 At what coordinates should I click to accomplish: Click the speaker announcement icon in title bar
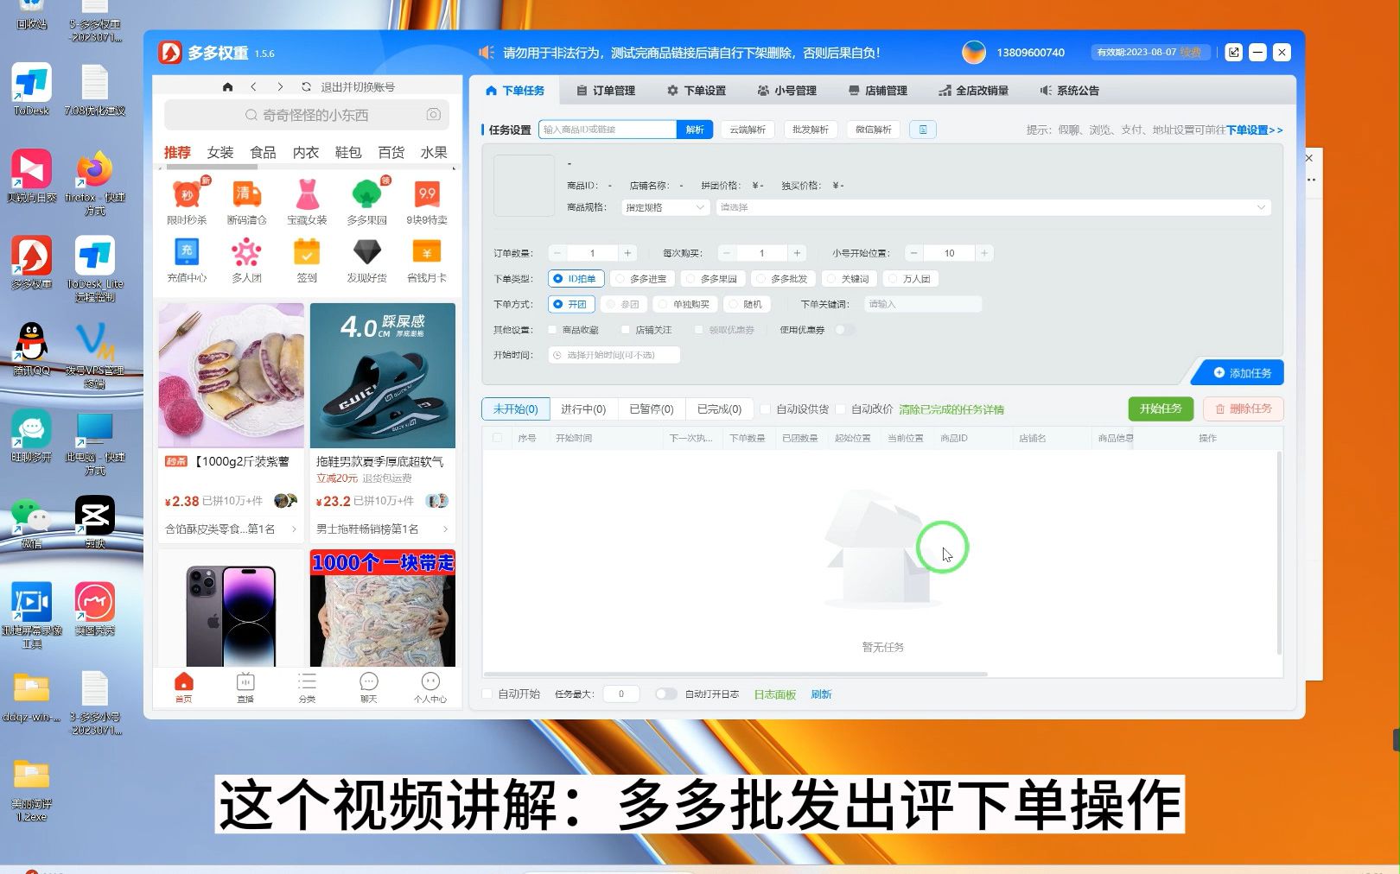point(487,53)
